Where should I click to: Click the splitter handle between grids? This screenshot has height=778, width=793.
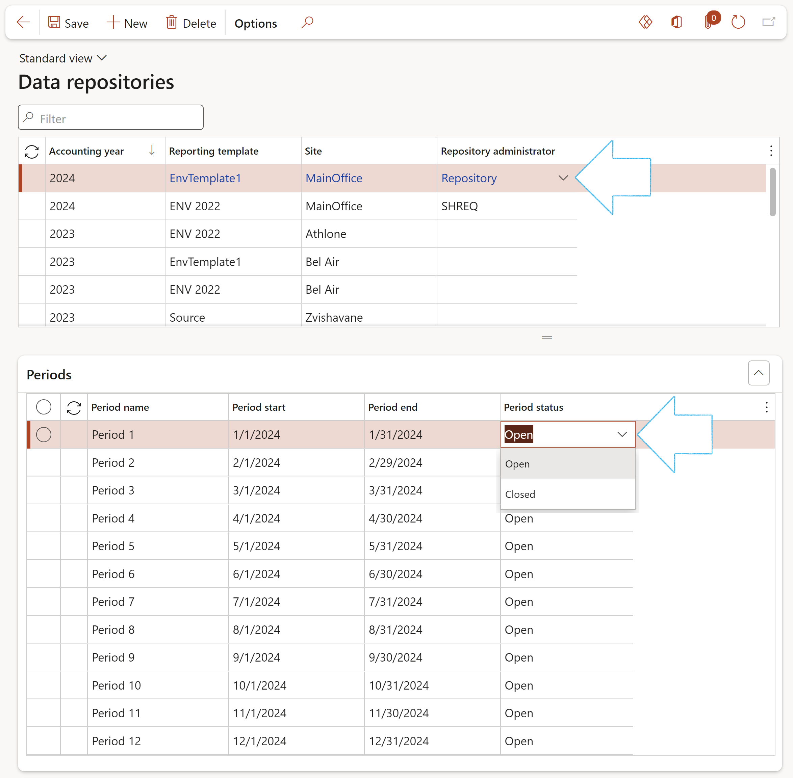coord(547,338)
